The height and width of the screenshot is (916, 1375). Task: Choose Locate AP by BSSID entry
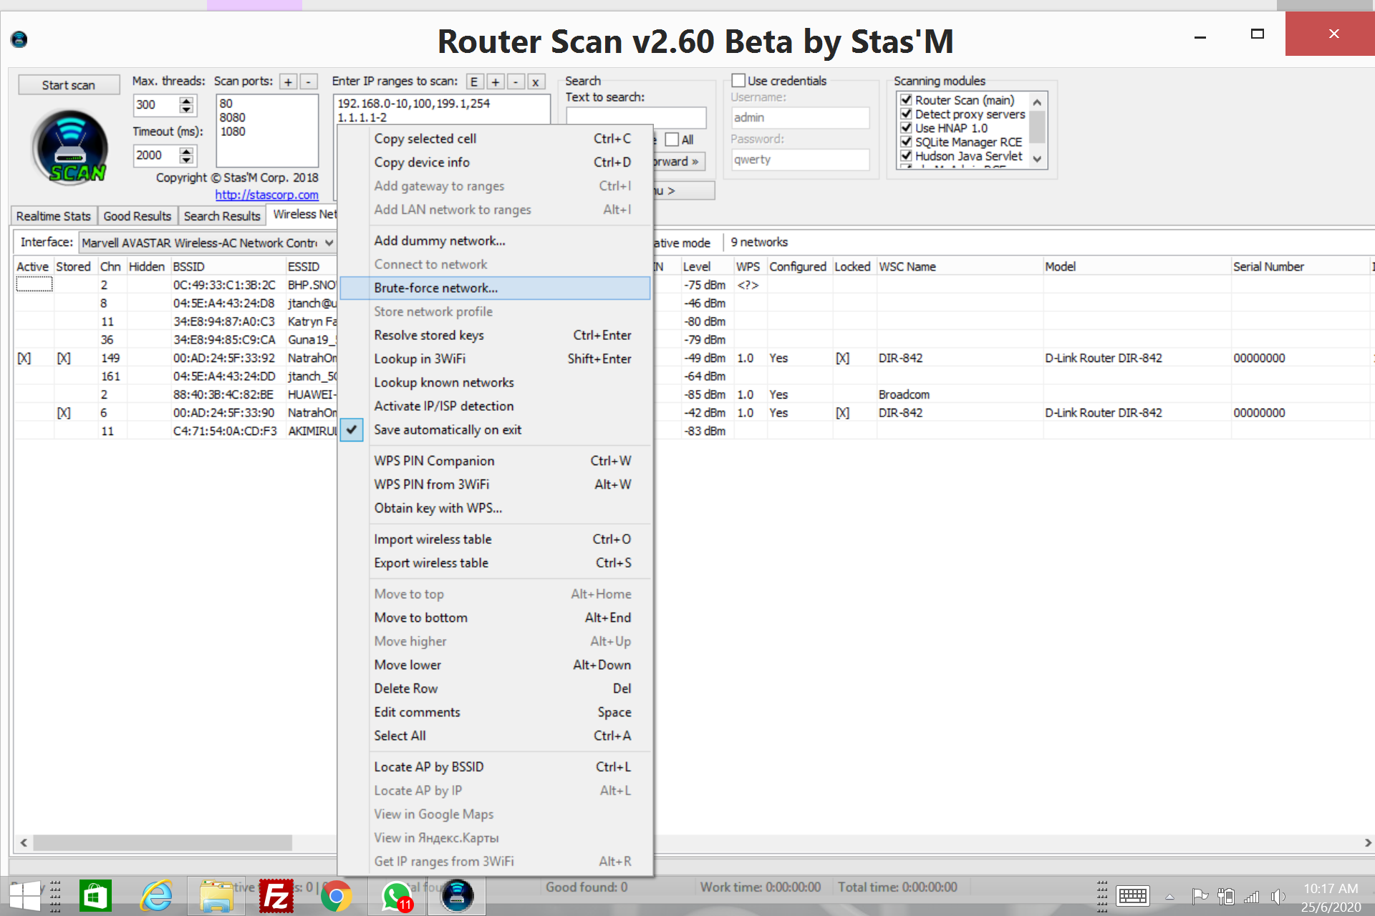[496, 766]
